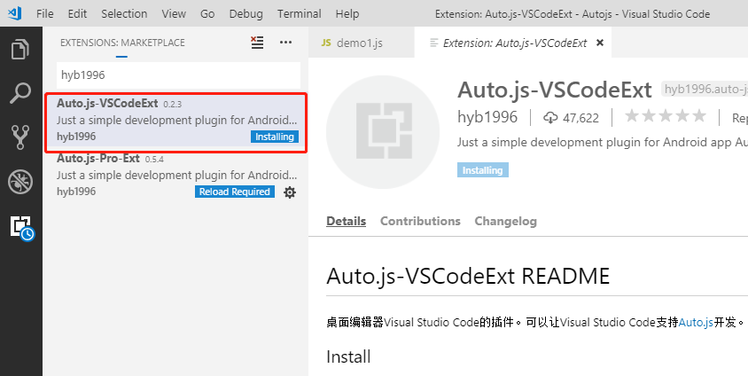Open the Go menu
748x376 pixels.
pyautogui.click(x=207, y=14)
